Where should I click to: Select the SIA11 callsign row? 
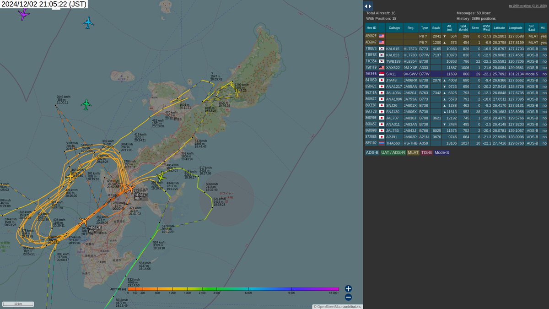[x=456, y=74]
